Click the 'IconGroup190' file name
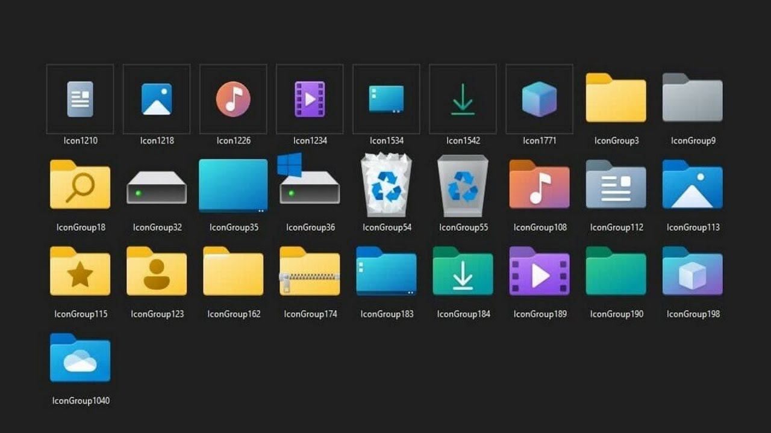Screen dimensions: 771x433 [616, 314]
